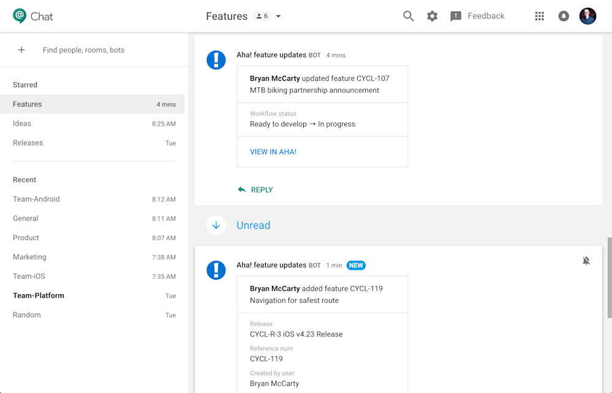The width and height of the screenshot is (612, 393).
Task: Click the Aha! feature updates bot avatar
Action: coord(216,60)
